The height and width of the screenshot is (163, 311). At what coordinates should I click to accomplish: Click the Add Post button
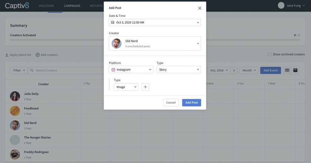(191, 103)
